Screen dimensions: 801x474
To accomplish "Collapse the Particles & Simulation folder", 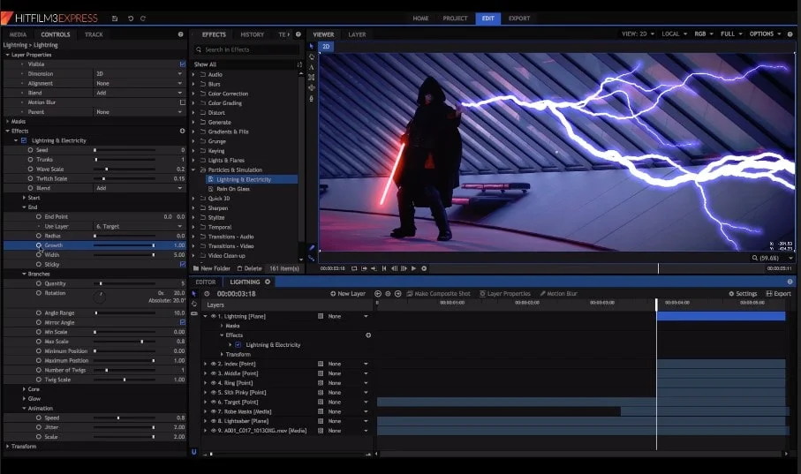I will pyautogui.click(x=193, y=169).
